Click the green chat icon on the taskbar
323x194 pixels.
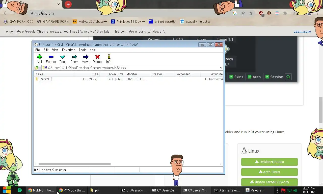[x=20, y=190]
